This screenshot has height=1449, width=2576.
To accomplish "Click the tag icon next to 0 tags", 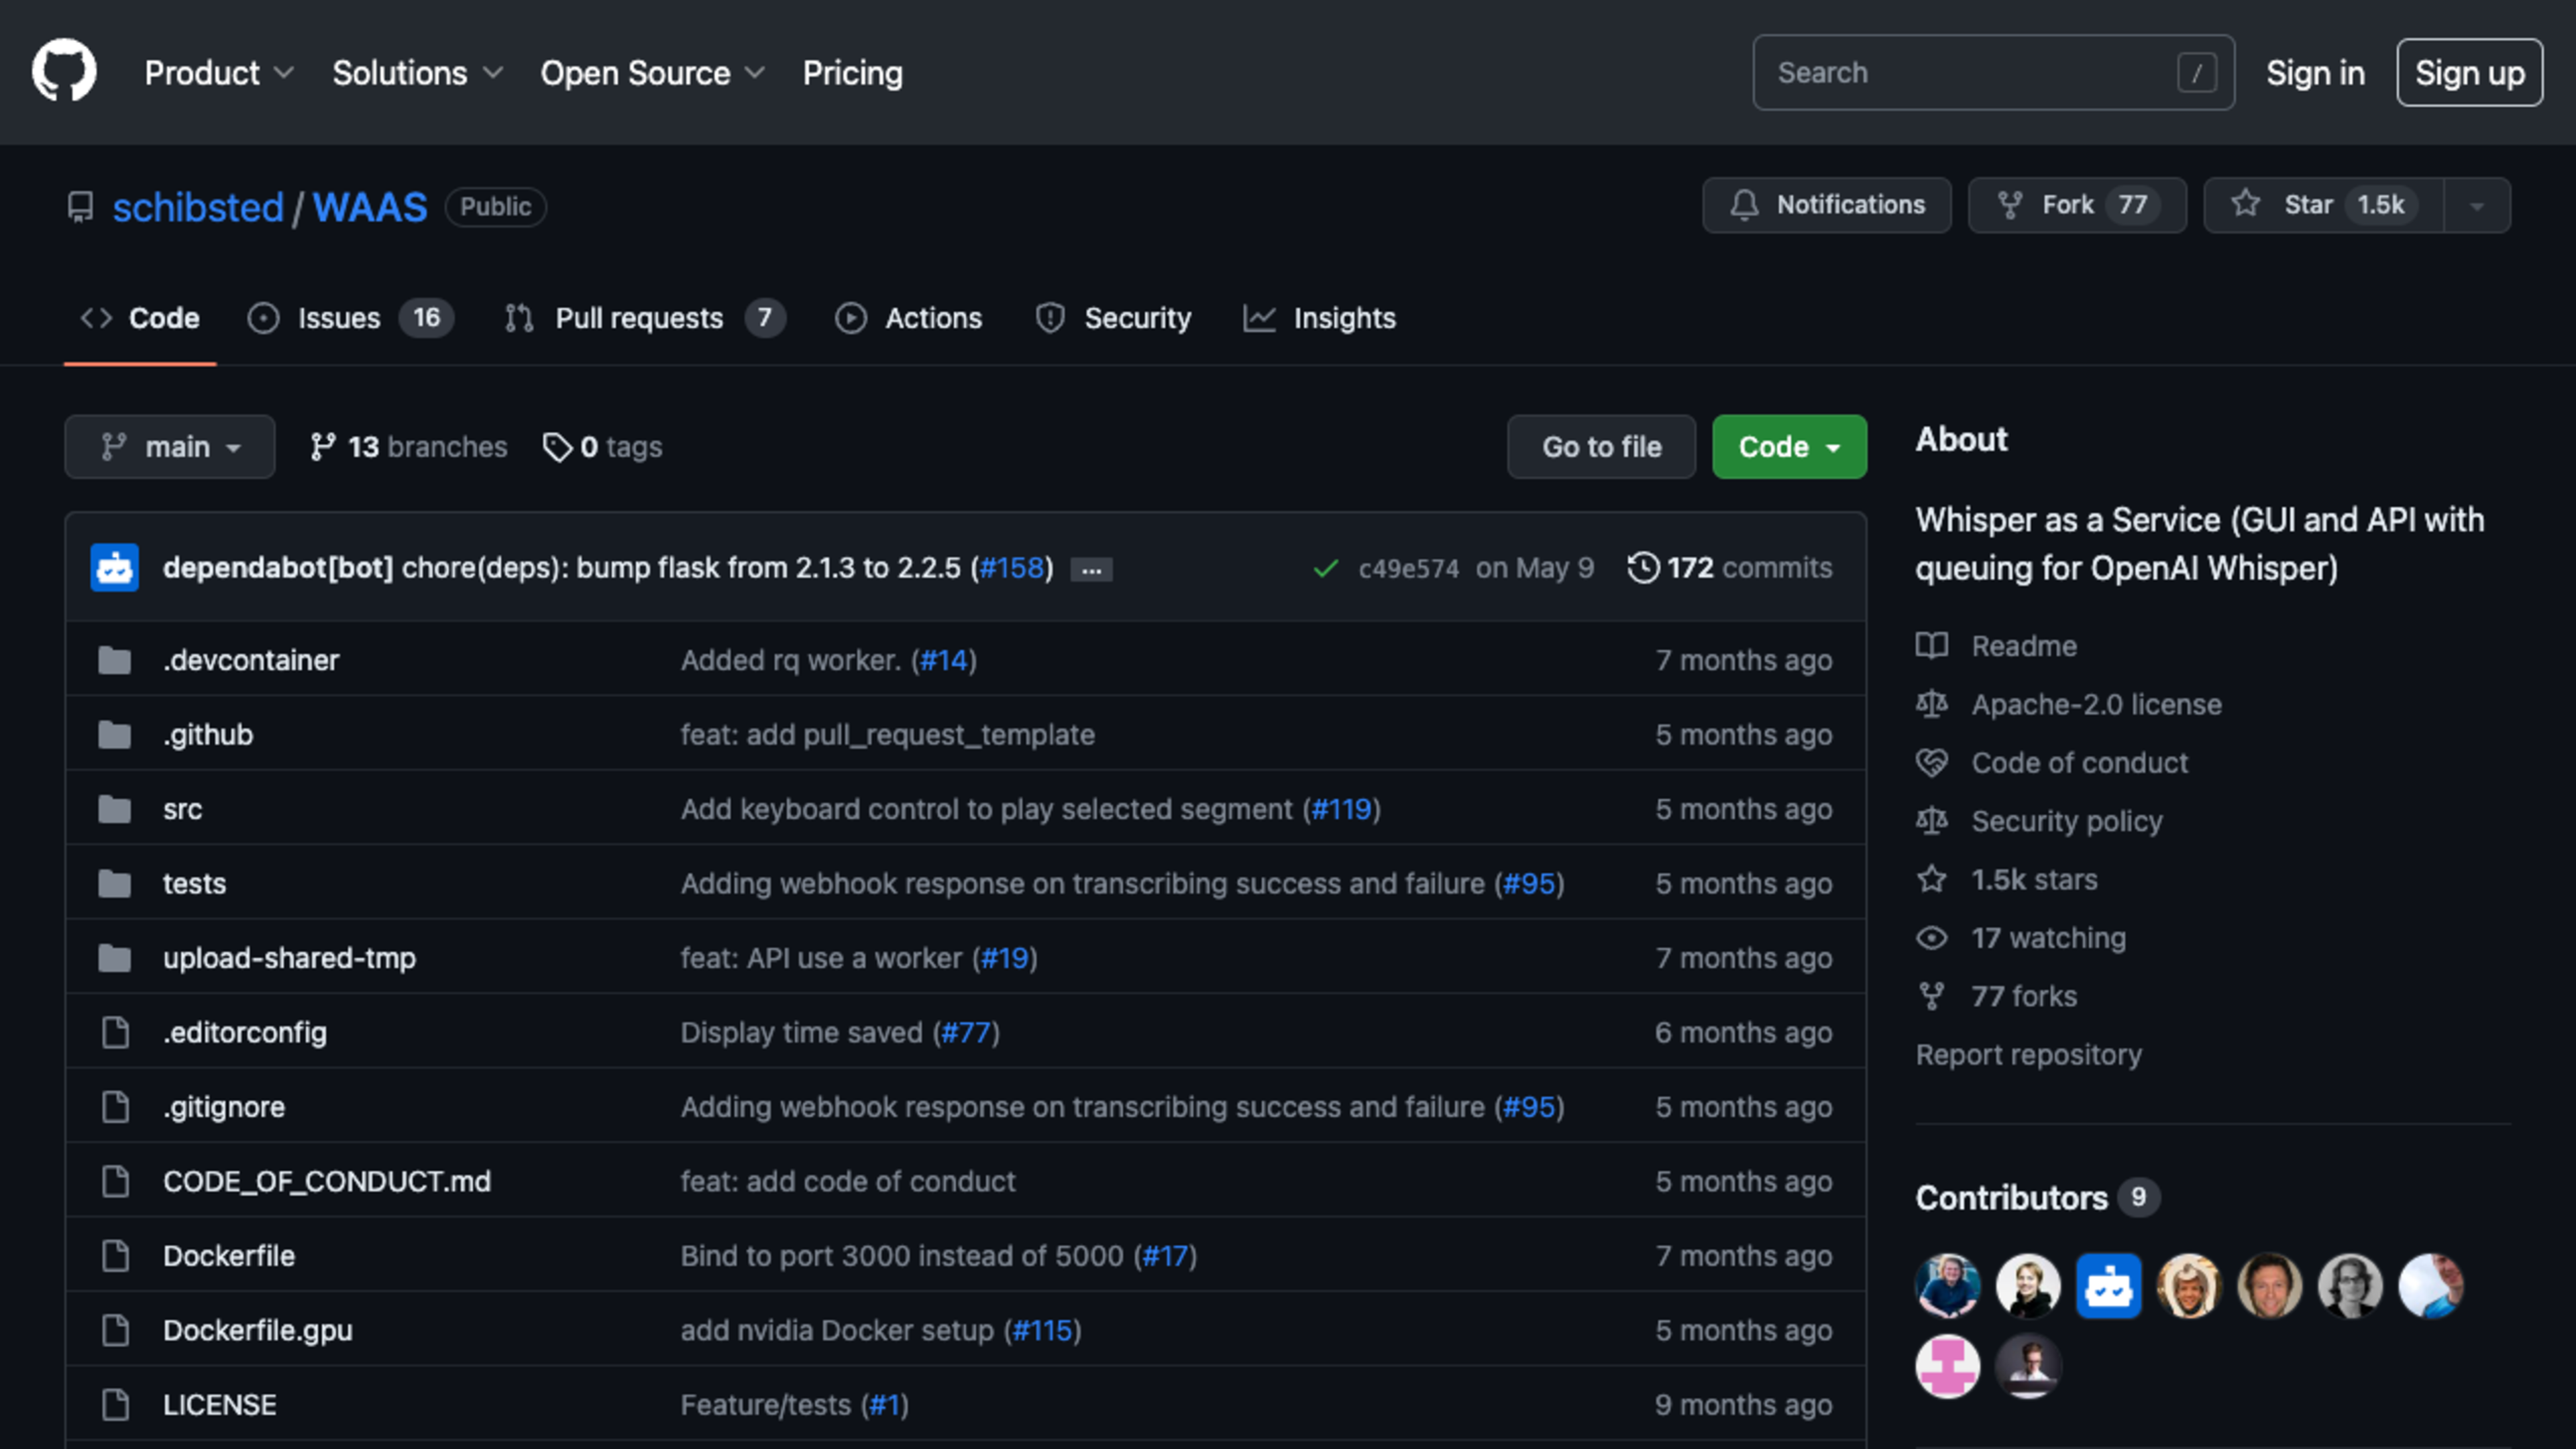I will [557, 447].
